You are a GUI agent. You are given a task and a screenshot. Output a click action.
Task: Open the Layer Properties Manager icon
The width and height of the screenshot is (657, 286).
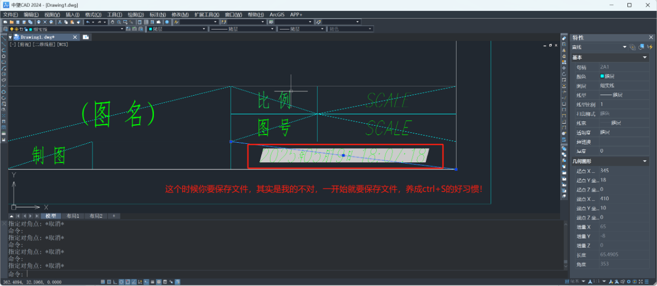[x=5, y=29]
